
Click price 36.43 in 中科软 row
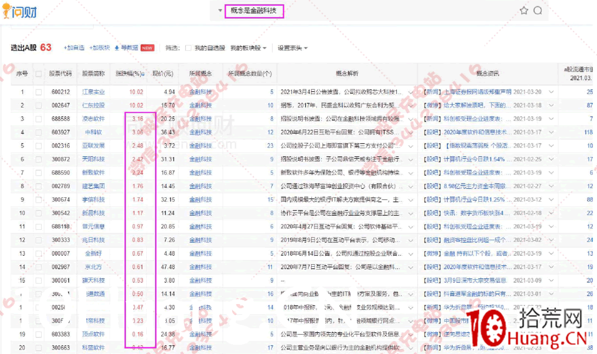click(167, 132)
